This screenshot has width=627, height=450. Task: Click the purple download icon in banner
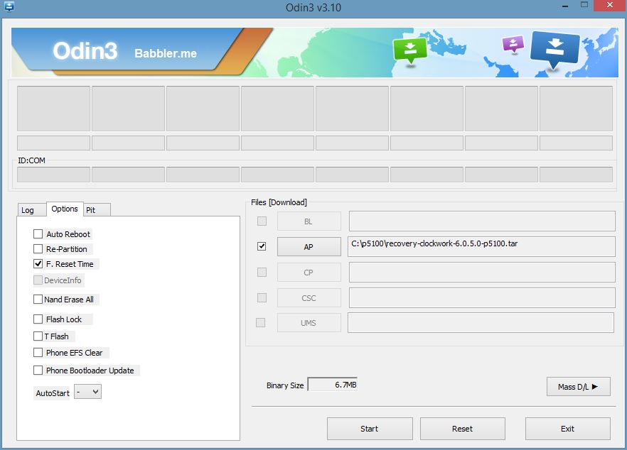pos(513,44)
